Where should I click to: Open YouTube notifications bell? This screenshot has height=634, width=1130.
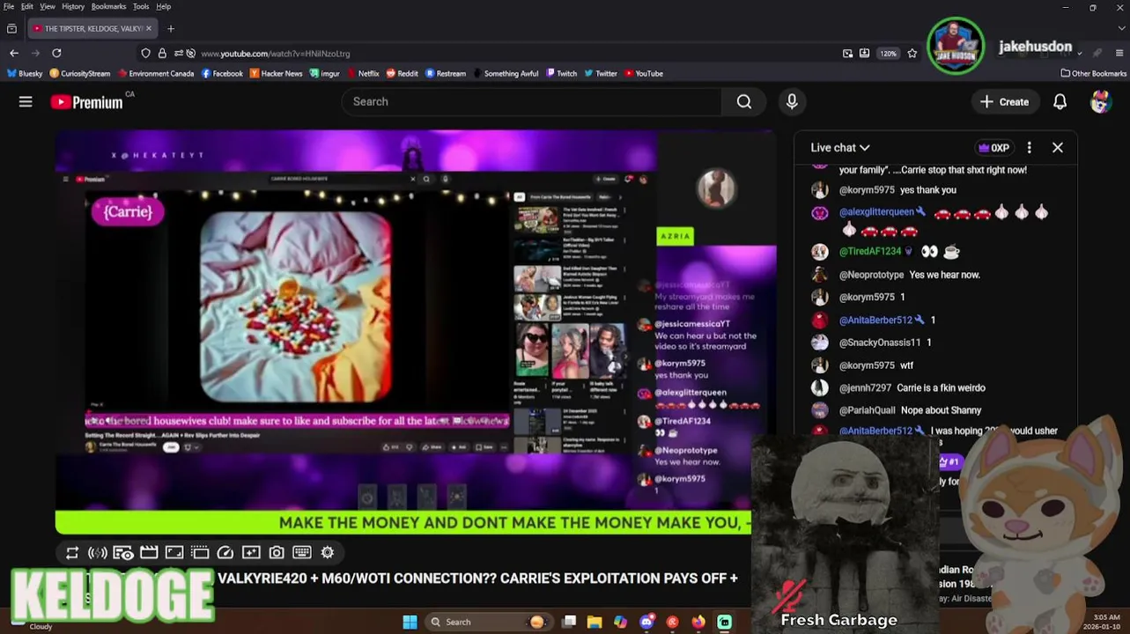1060,102
